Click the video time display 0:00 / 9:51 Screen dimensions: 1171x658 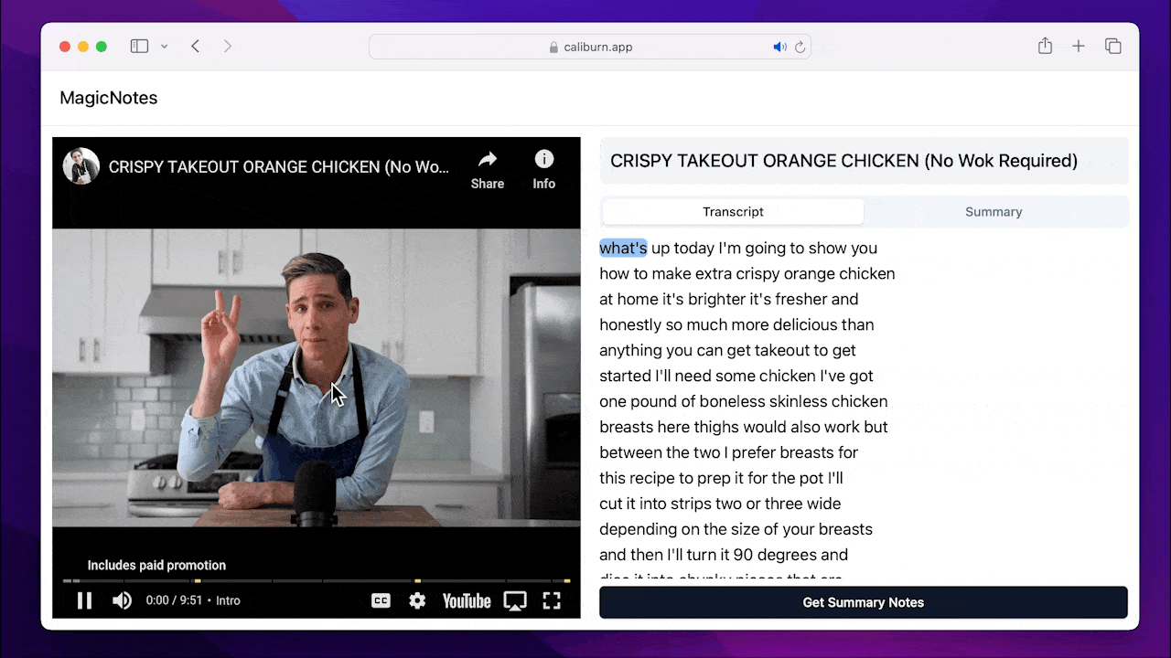pos(174,600)
